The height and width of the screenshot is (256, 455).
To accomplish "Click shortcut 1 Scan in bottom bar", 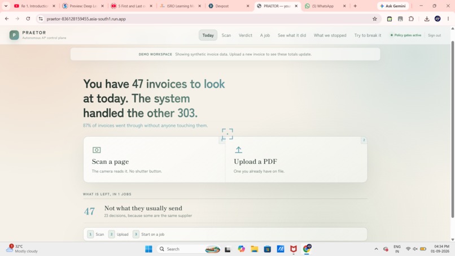I will click(x=96, y=234).
